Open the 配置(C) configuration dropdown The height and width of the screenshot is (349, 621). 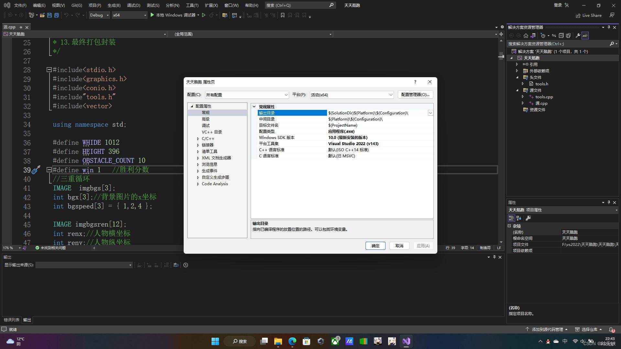click(x=247, y=95)
